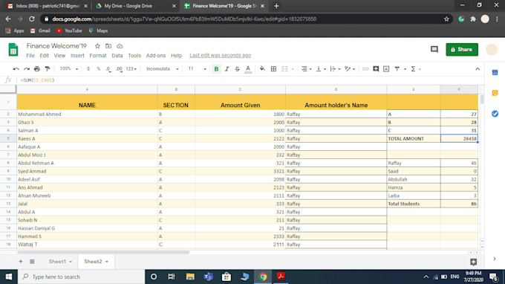Viewport: 505px width, 284px height.
Task: Open the Sheet2 tab dropdown arrow
Action: (107, 262)
